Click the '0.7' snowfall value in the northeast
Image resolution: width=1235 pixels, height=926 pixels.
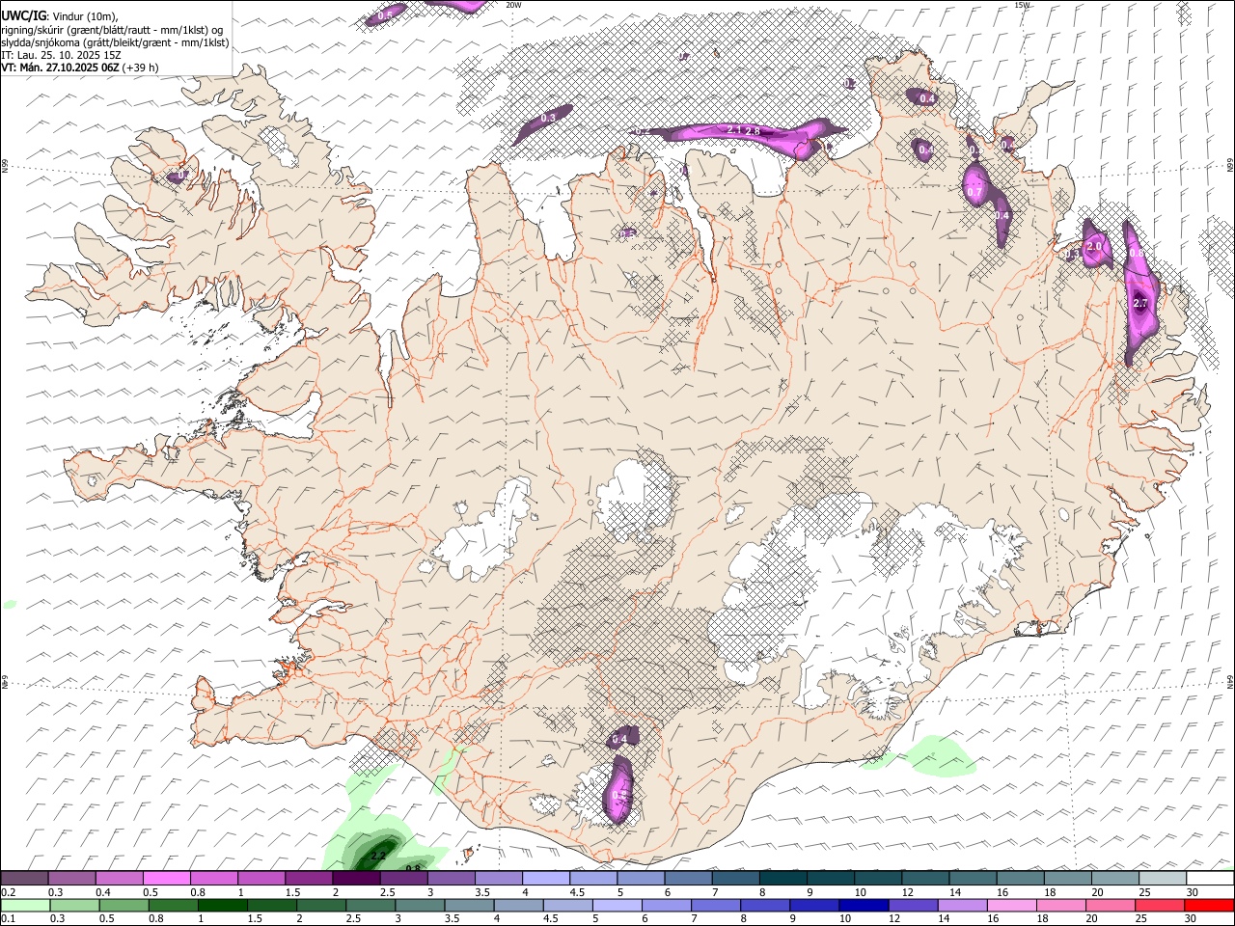[974, 193]
